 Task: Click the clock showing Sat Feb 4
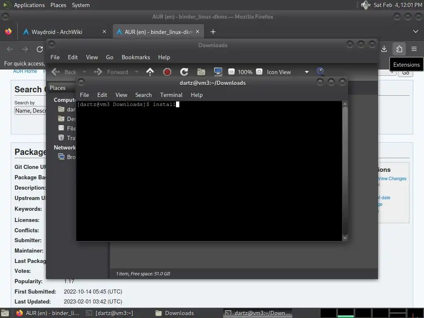click(x=398, y=5)
